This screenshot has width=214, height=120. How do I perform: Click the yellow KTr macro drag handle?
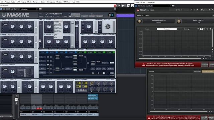[x=80, y=83]
